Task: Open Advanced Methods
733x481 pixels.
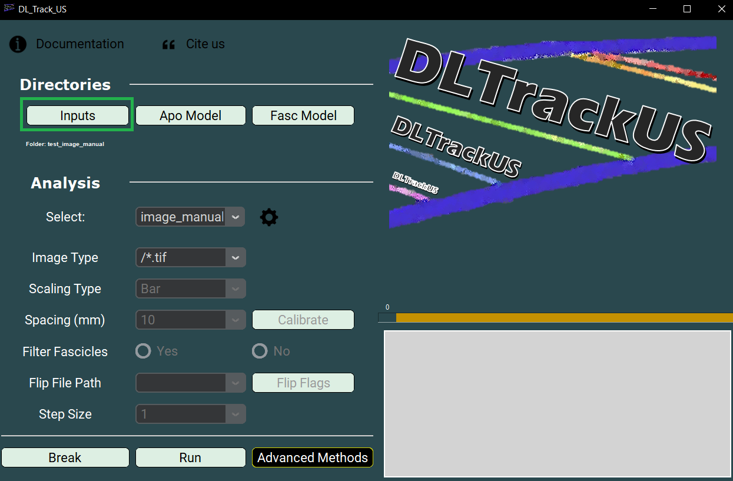Action: tap(313, 457)
